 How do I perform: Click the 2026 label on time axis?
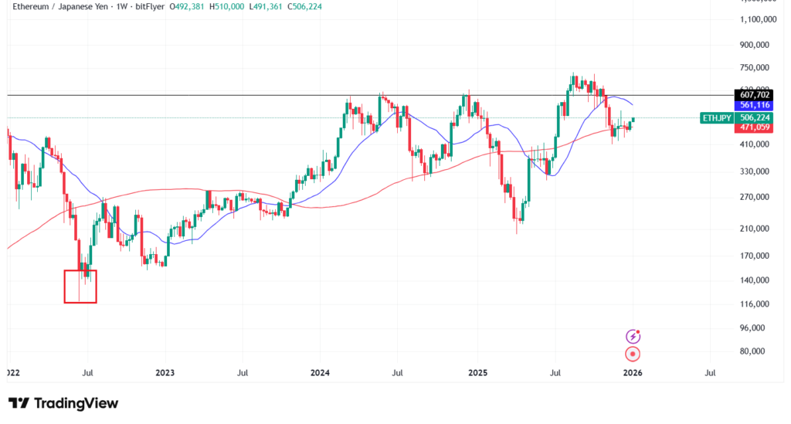633,372
